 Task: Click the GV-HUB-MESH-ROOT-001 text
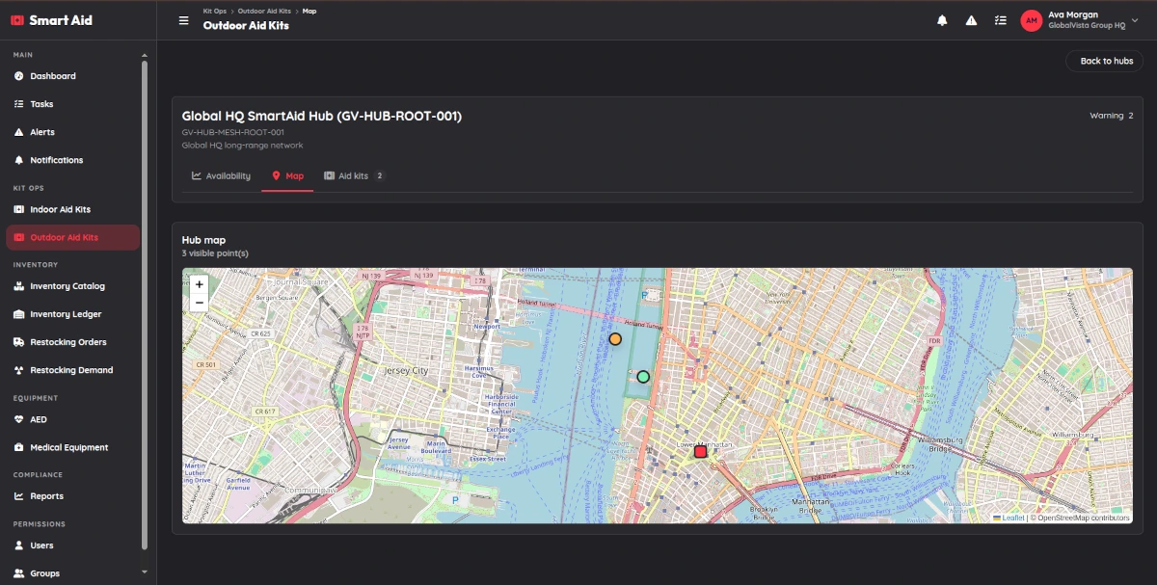(232, 132)
